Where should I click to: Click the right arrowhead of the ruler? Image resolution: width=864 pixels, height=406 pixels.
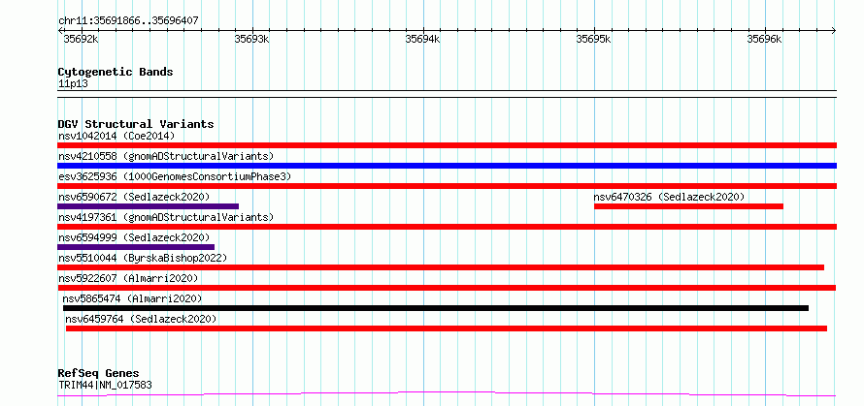pyautogui.click(x=834, y=30)
